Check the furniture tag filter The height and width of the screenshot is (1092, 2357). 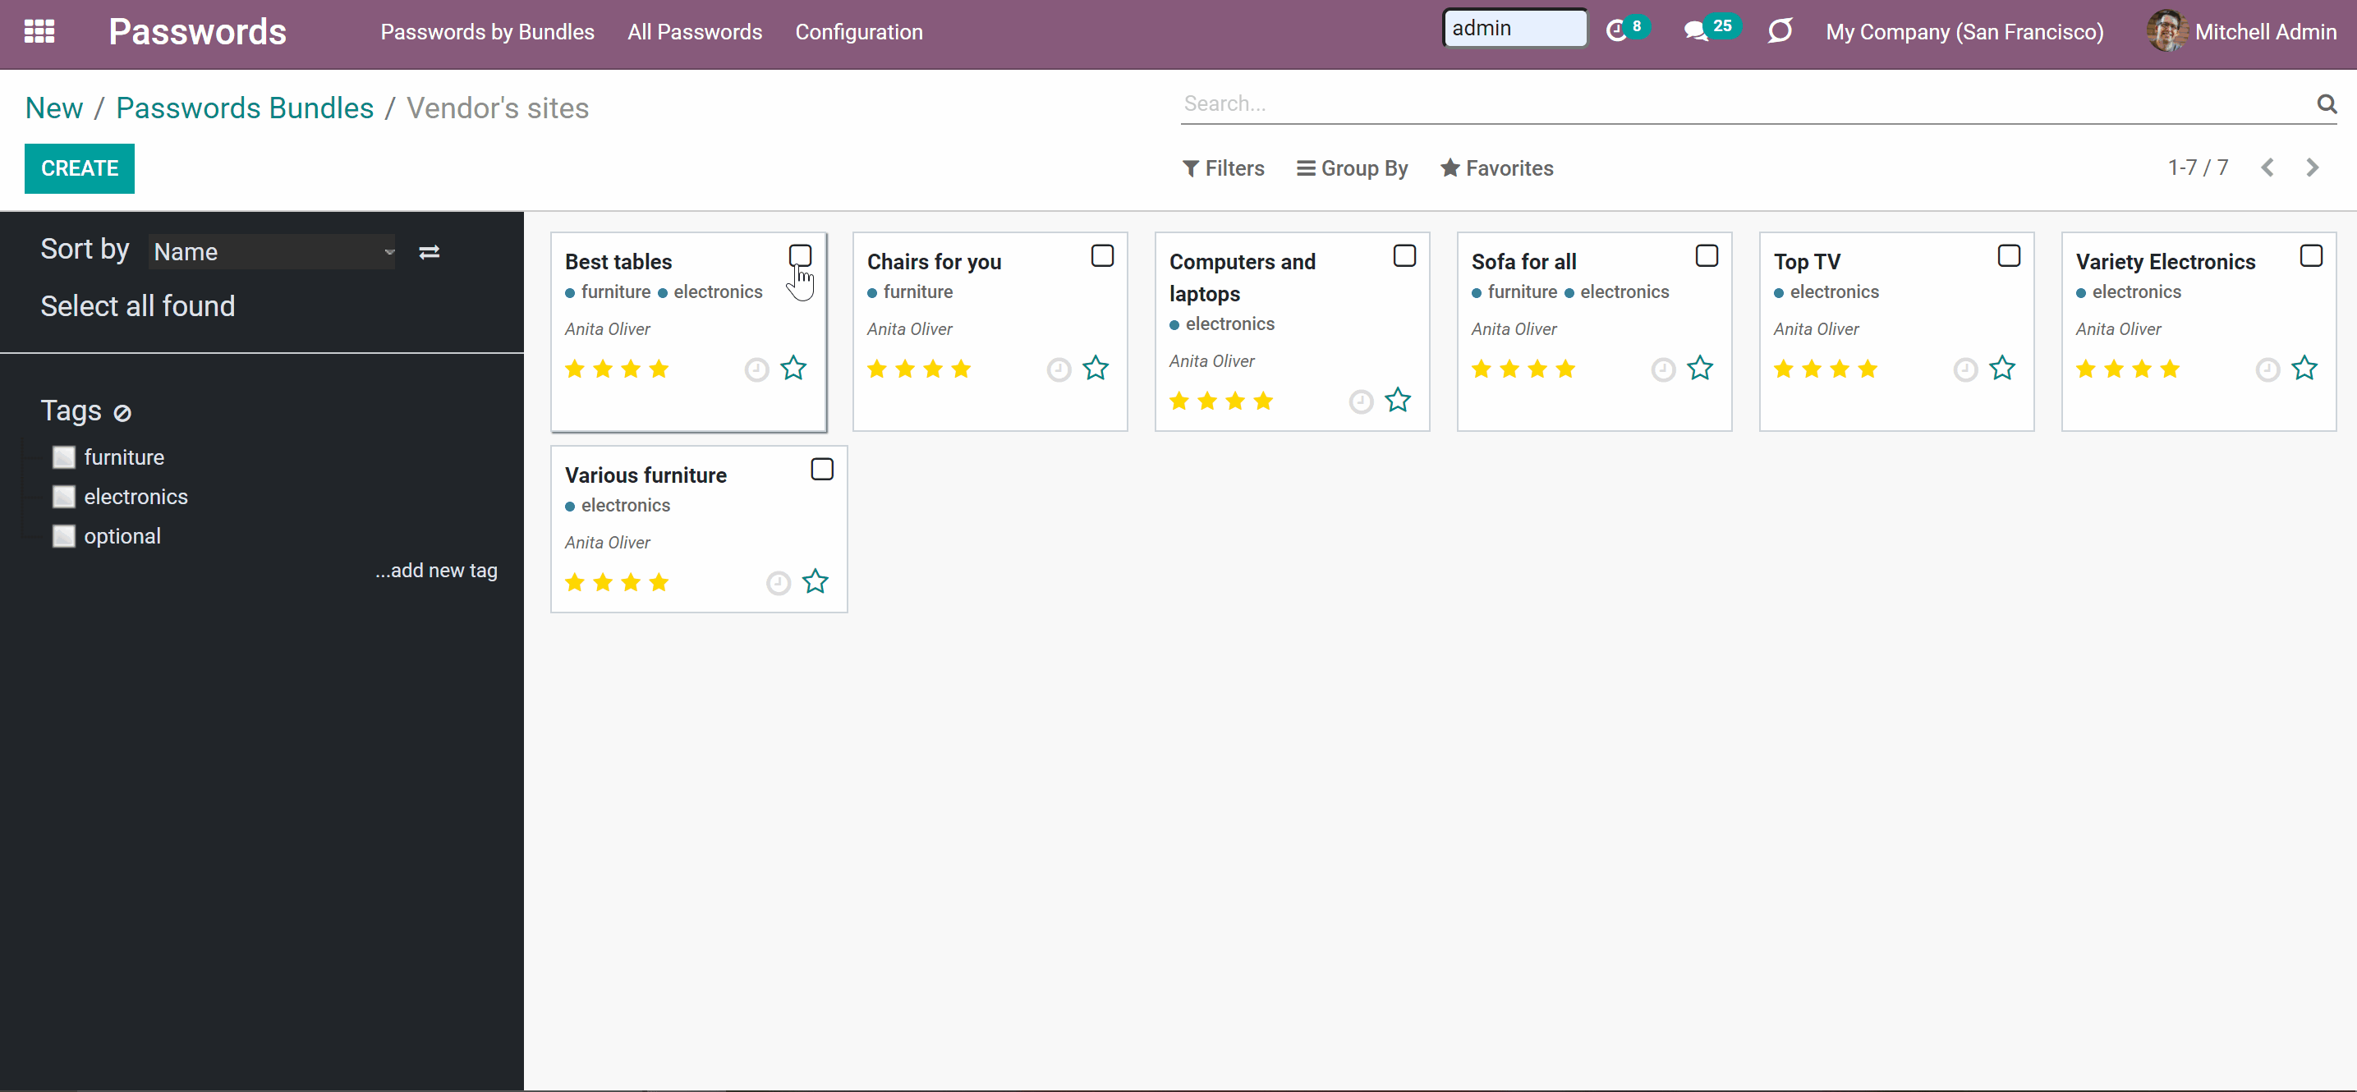[63, 457]
